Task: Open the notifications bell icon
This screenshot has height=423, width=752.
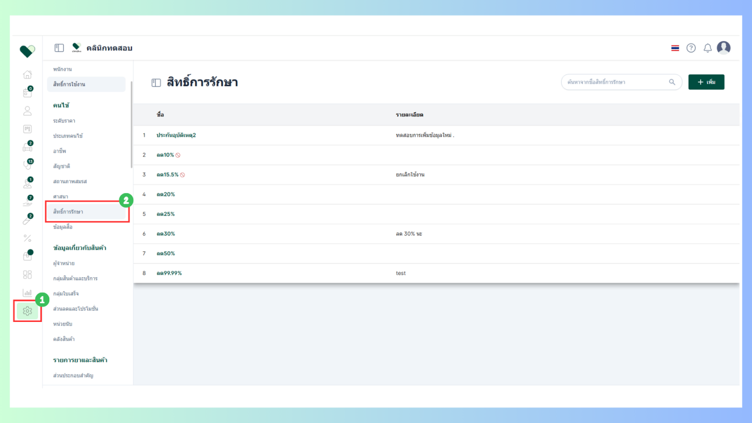Action: click(707, 48)
